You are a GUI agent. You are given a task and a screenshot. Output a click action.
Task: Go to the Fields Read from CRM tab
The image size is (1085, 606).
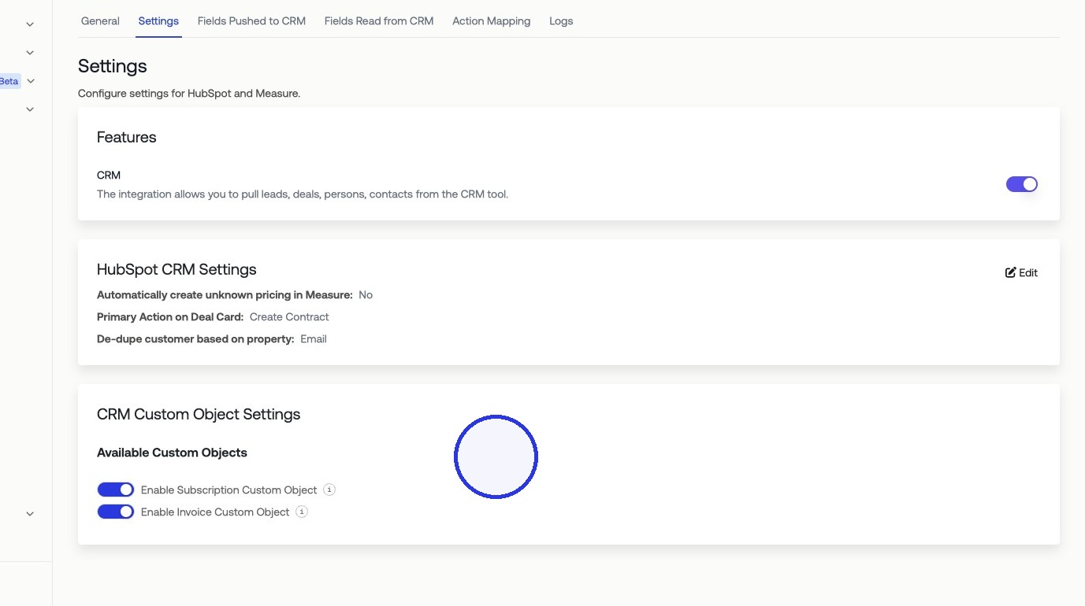pyautogui.click(x=379, y=21)
